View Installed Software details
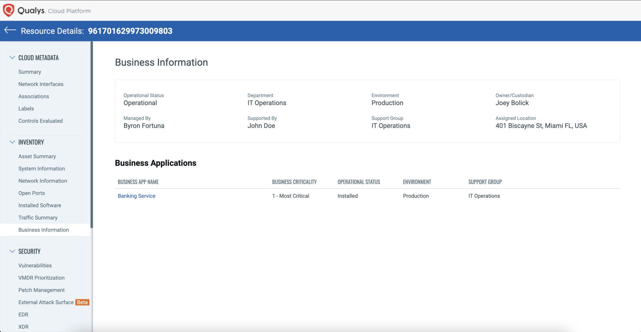Viewport: 641px width, 332px height. (x=39, y=205)
